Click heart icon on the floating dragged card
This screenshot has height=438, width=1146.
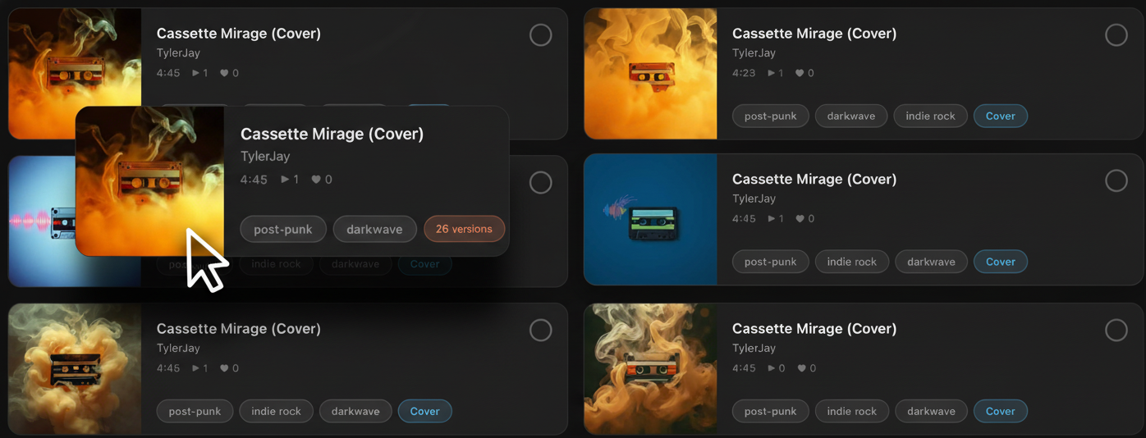tap(316, 180)
